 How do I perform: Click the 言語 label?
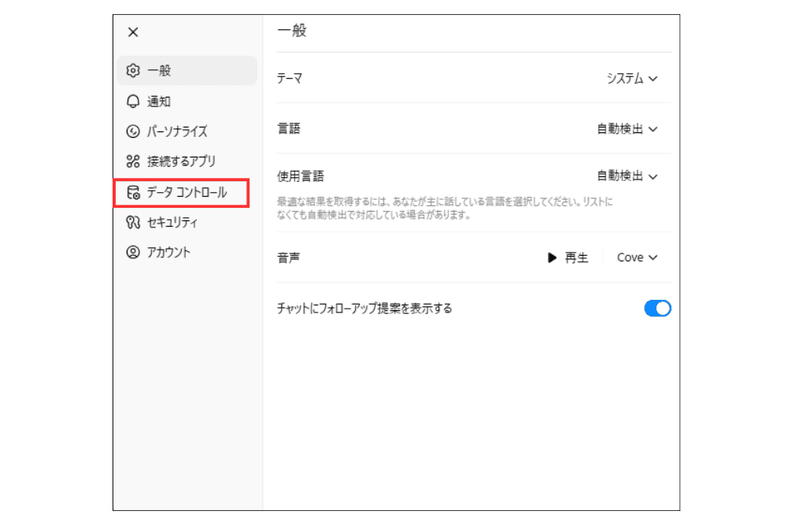pos(288,129)
